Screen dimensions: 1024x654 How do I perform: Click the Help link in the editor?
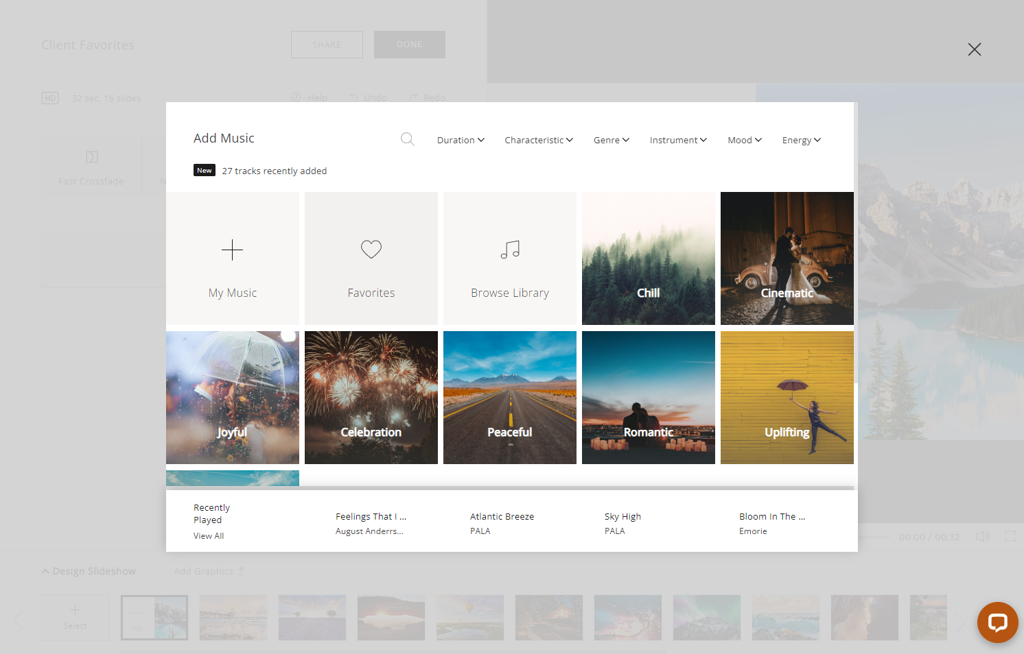(x=310, y=97)
